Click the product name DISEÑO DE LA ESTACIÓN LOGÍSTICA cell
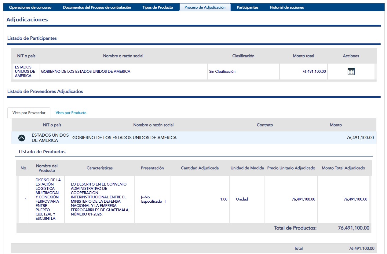 pyautogui.click(x=47, y=199)
